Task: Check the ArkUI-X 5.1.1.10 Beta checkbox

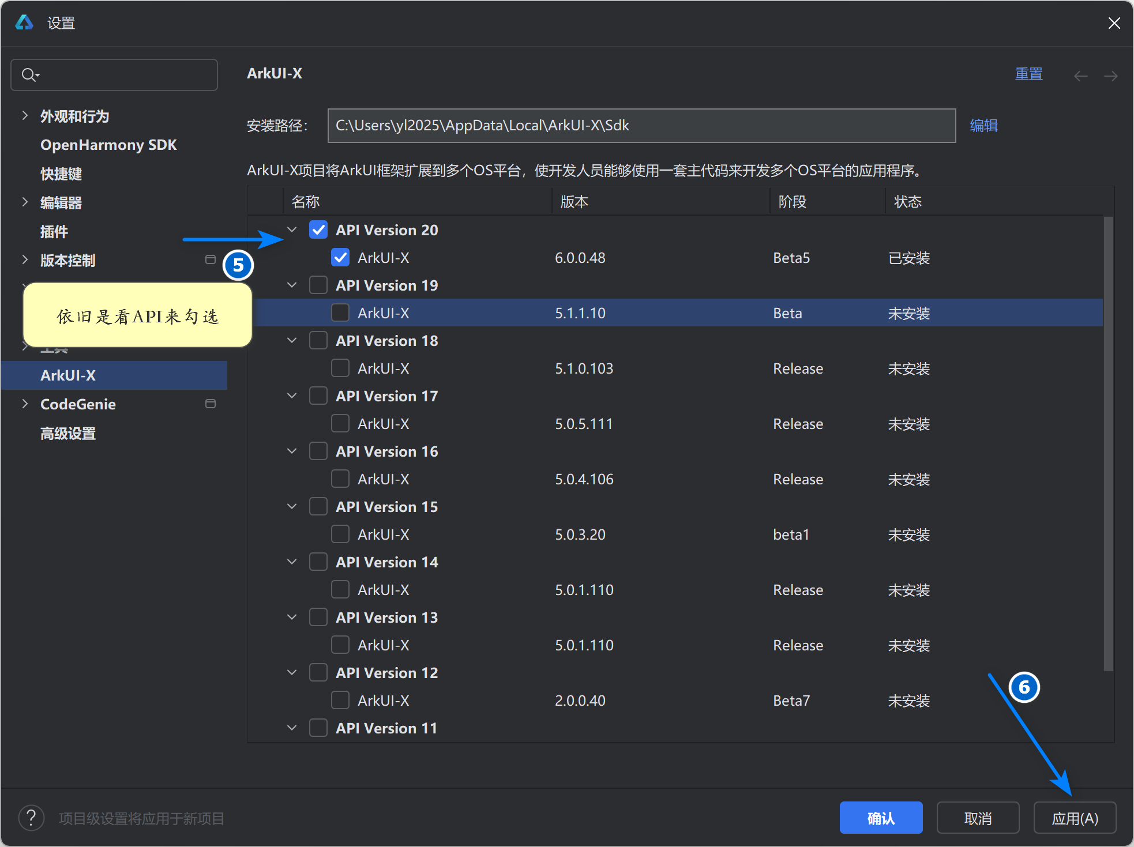Action: pos(340,313)
